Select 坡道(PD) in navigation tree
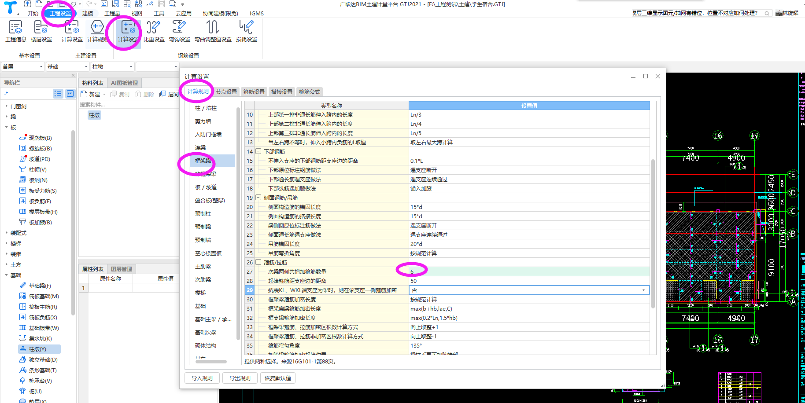Viewport: 805px width, 403px height. point(35,159)
